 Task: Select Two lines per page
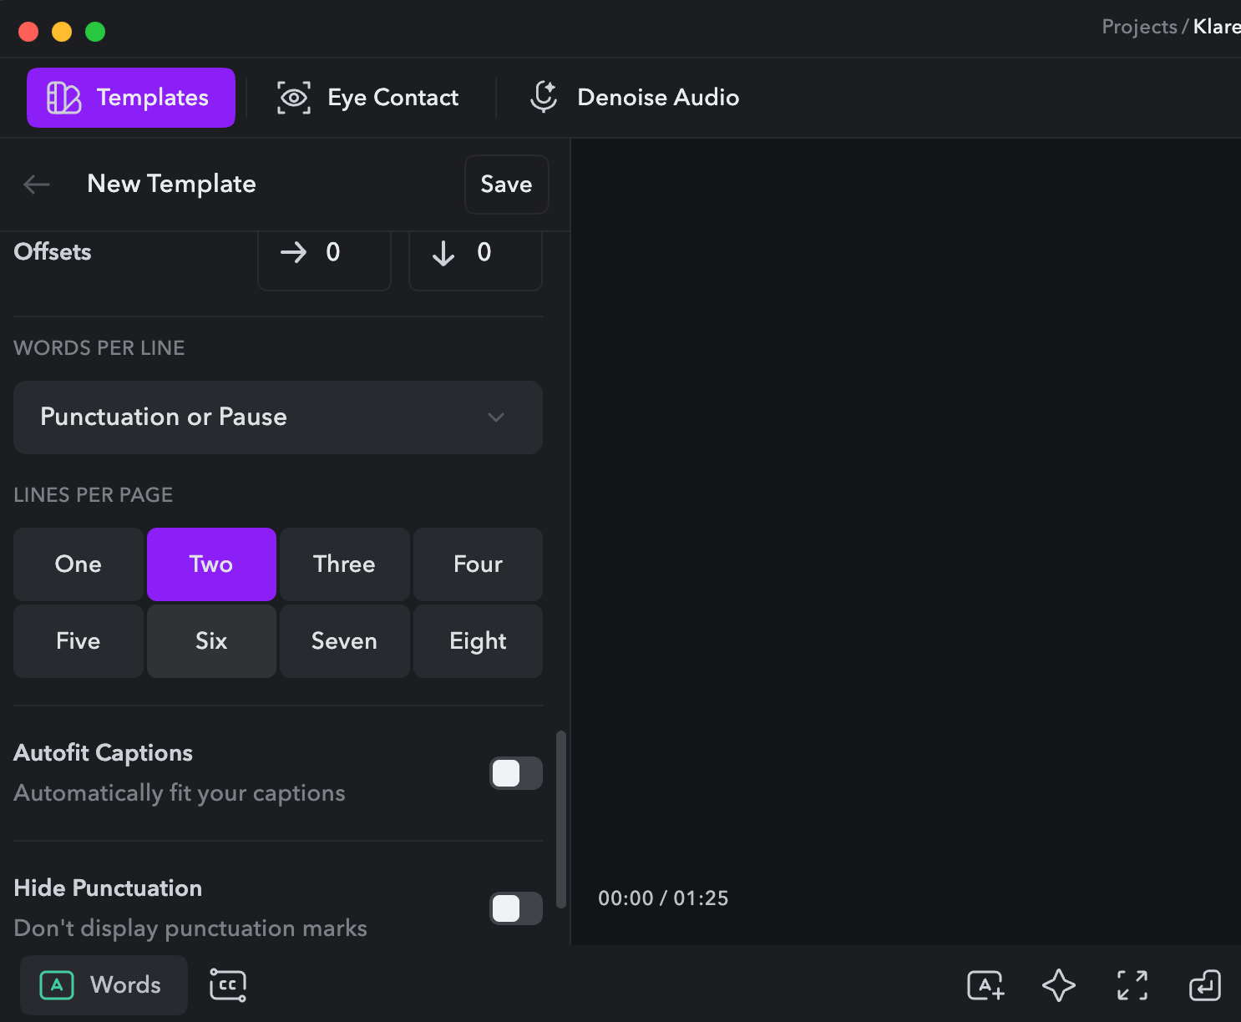(211, 564)
